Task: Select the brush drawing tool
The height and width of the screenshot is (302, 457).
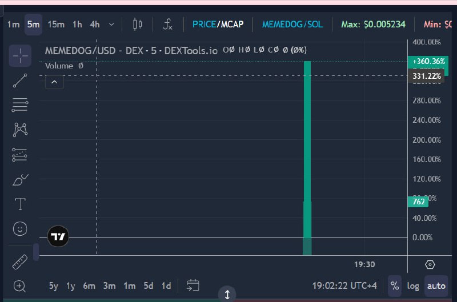Action: coord(20,180)
